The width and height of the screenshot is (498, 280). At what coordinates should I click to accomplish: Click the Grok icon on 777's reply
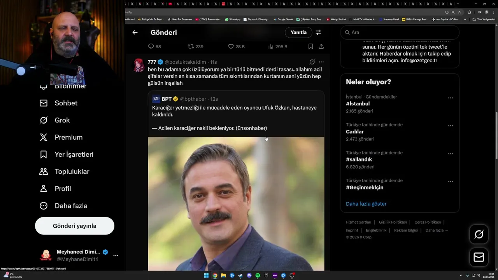point(312,62)
